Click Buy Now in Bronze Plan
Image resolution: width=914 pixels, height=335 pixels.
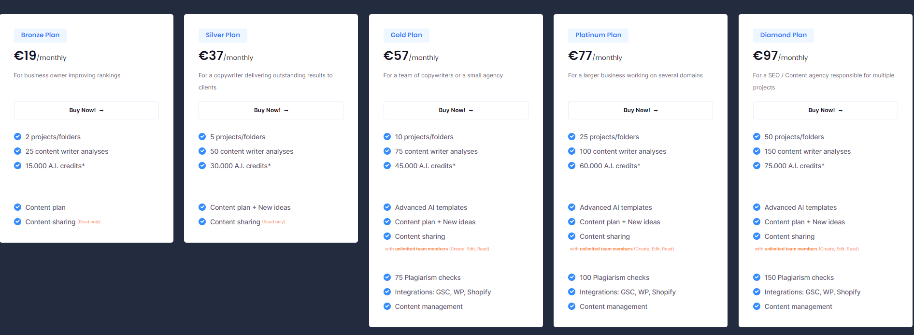[86, 110]
